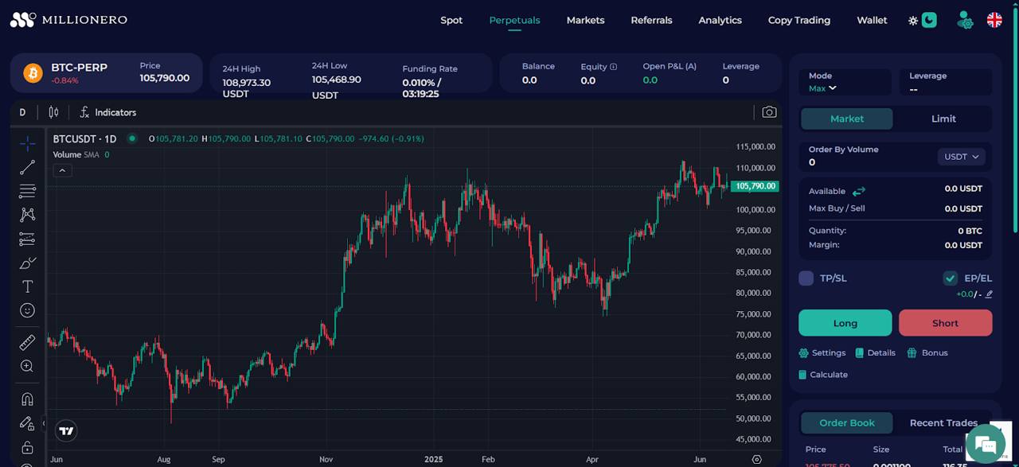Click the zoom in tool
This screenshot has height=467, width=1019.
27,366
